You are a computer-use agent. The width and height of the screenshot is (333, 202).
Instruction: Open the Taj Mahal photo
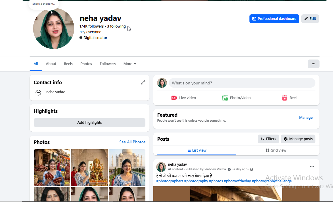[127, 168]
